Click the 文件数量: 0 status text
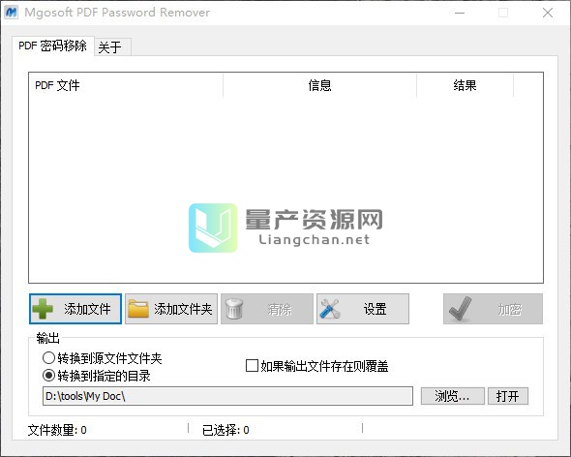This screenshot has height=457, width=571. (57, 430)
